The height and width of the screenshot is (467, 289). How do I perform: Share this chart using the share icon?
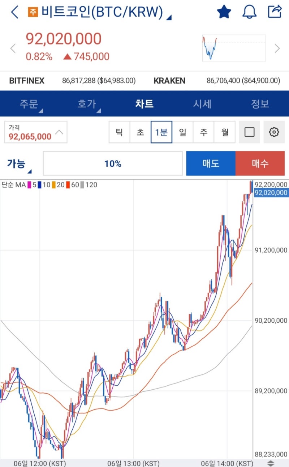(x=275, y=11)
